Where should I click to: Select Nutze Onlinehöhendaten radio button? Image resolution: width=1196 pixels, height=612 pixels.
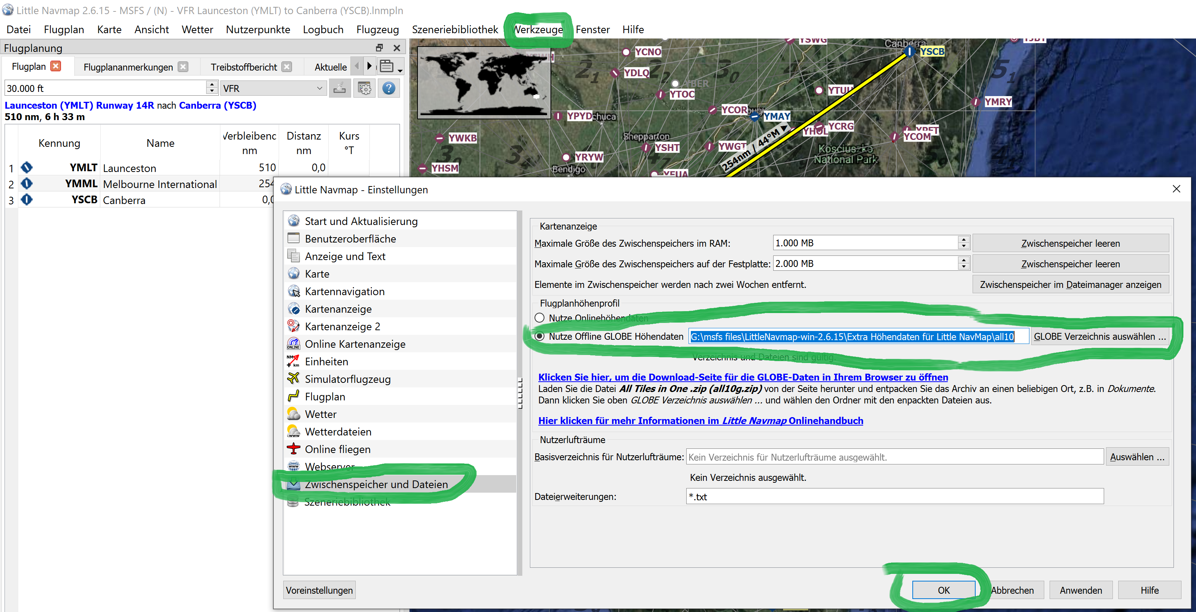[x=539, y=318]
